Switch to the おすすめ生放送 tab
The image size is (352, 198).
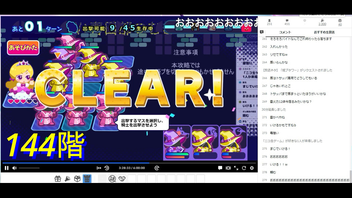pos(324,32)
